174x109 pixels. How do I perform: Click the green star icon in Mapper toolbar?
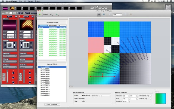pyautogui.click(x=40, y=14)
